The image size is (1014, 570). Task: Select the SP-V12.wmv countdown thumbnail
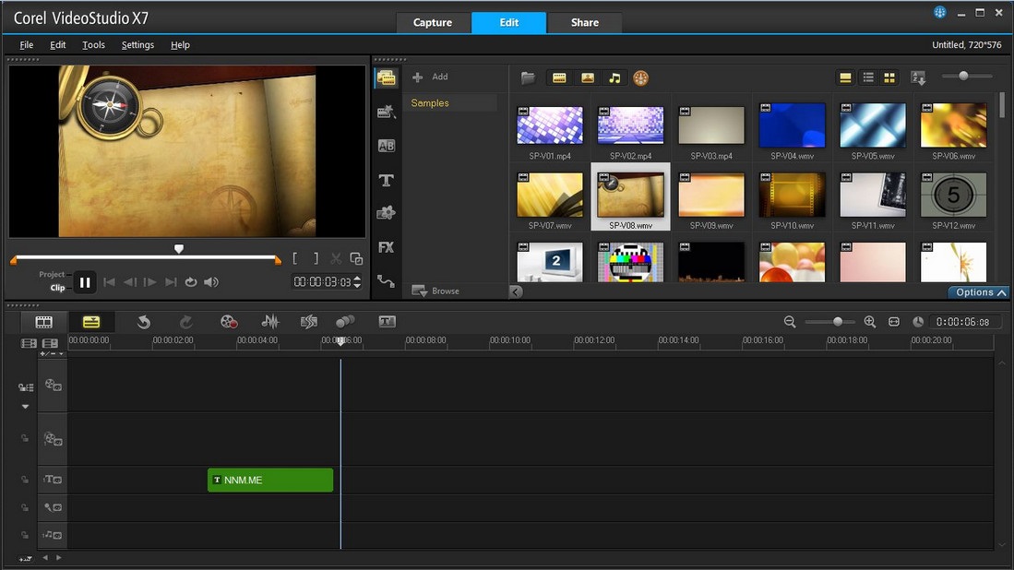pyautogui.click(x=953, y=195)
